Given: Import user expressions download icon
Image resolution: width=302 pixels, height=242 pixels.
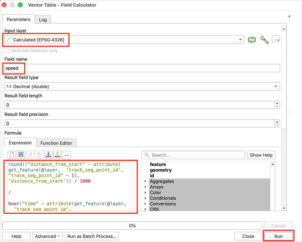Looking at the screenshot, I should coord(48,155).
